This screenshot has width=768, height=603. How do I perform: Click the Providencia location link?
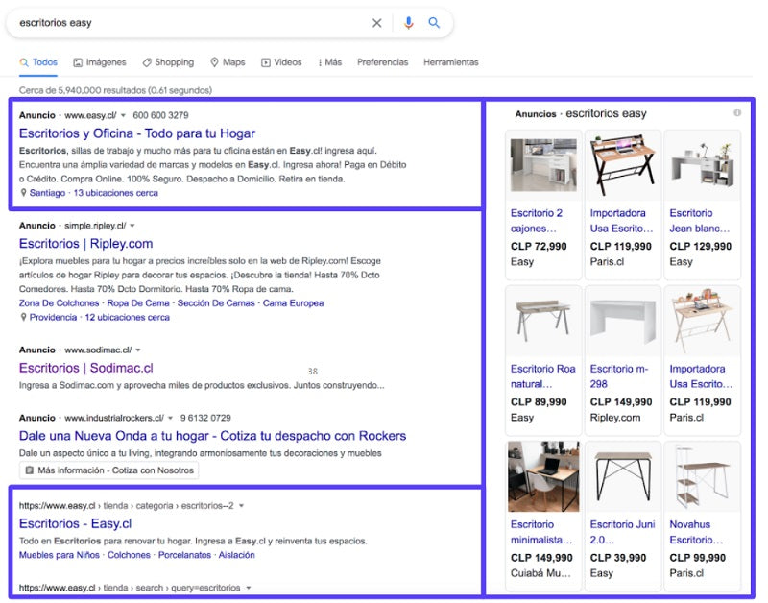point(53,318)
